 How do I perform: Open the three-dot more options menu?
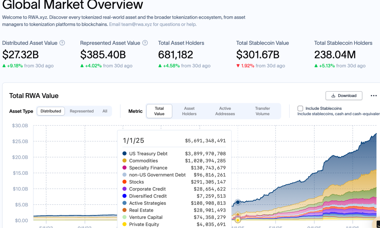[x=374, y=96]
